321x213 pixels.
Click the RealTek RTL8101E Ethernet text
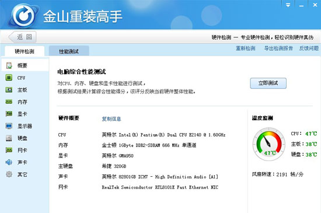[x=160, y=187]
